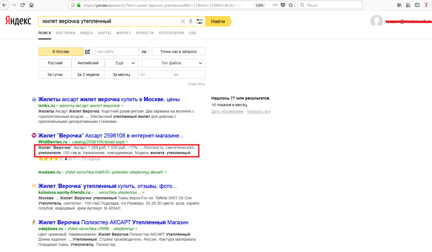The width and height of the screenshot is (432, 252).
Task: Toggle the Английский language filter
Action: (88, 63)
